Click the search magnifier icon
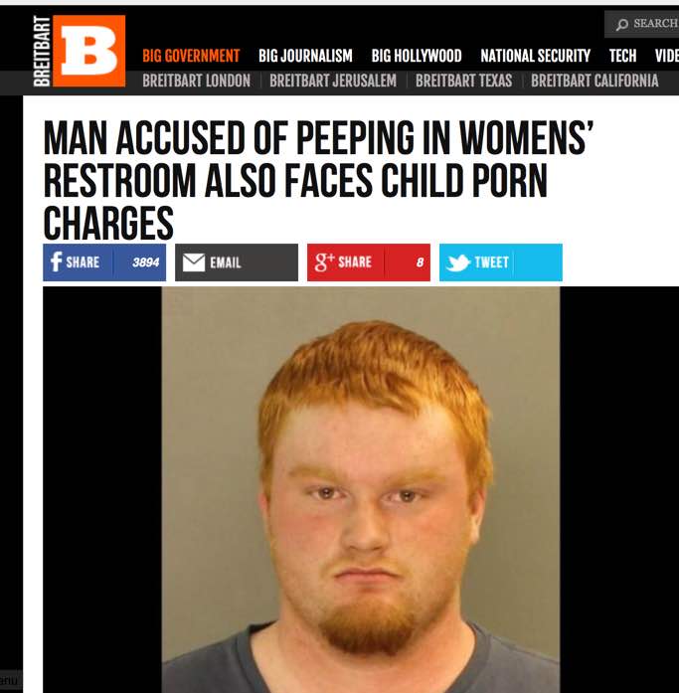Screen dimensions: 679x693 [x=622, y=24]
